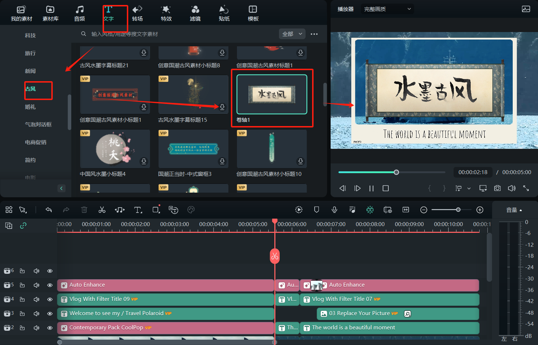Open the 特效 effects tab
Image resolution: width=538 pixels, height=345 pixels.
tap(166, 13)
